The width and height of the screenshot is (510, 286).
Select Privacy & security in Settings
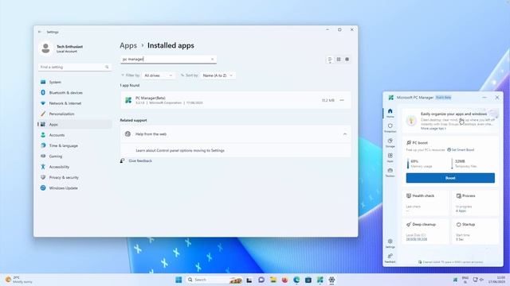pyautogui.click(x=75, y=177)
